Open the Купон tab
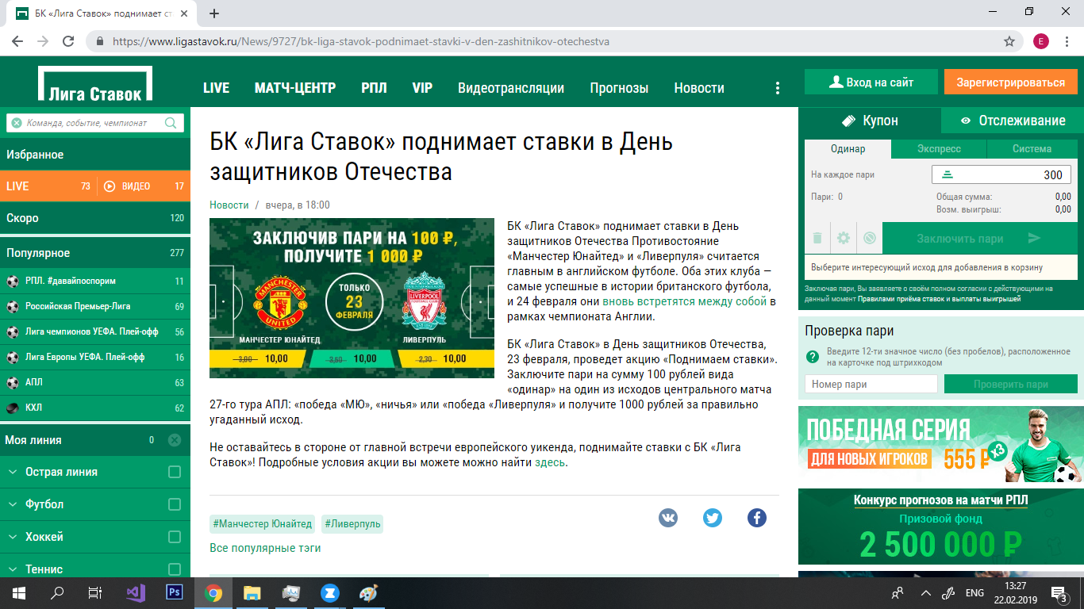 pyautogui.click(x=870, y=121)
